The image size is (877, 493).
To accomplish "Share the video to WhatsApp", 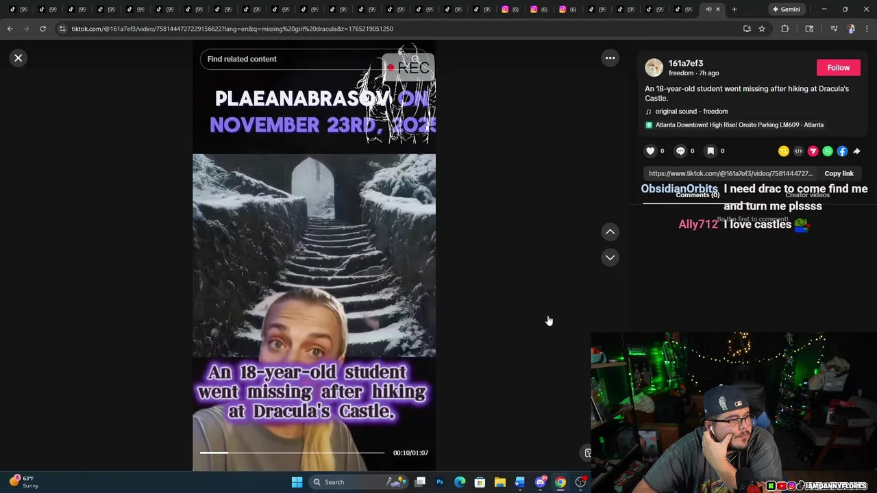I will point(828,151).
